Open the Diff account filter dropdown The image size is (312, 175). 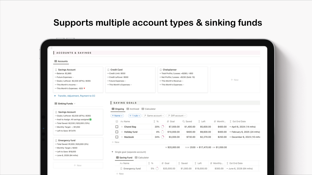click(177, 116)
